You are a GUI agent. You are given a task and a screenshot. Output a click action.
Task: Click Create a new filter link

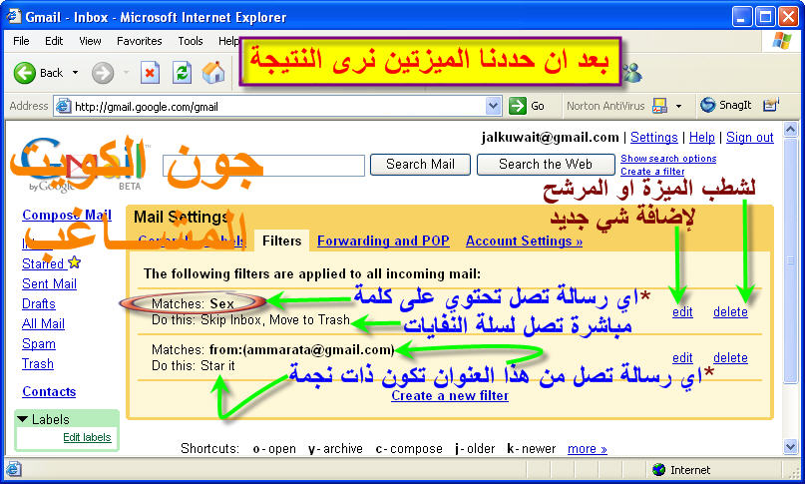450,395
